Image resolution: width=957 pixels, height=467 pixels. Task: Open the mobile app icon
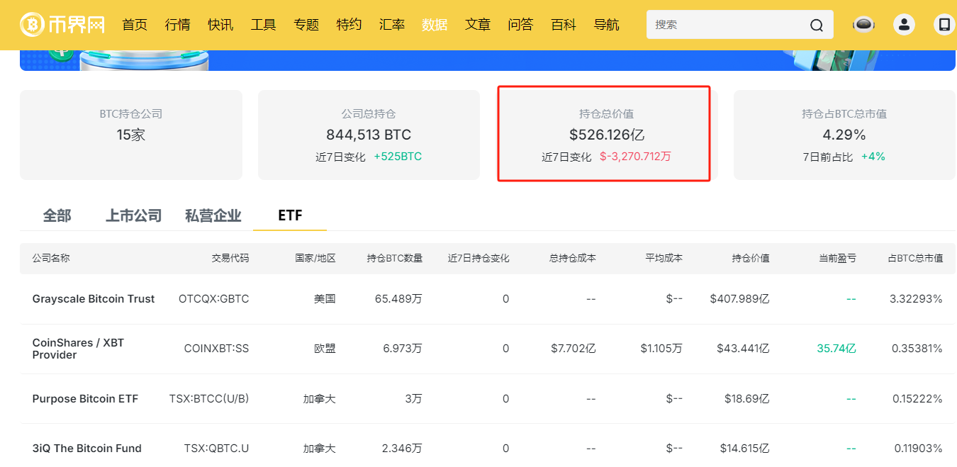coord(944,24)
